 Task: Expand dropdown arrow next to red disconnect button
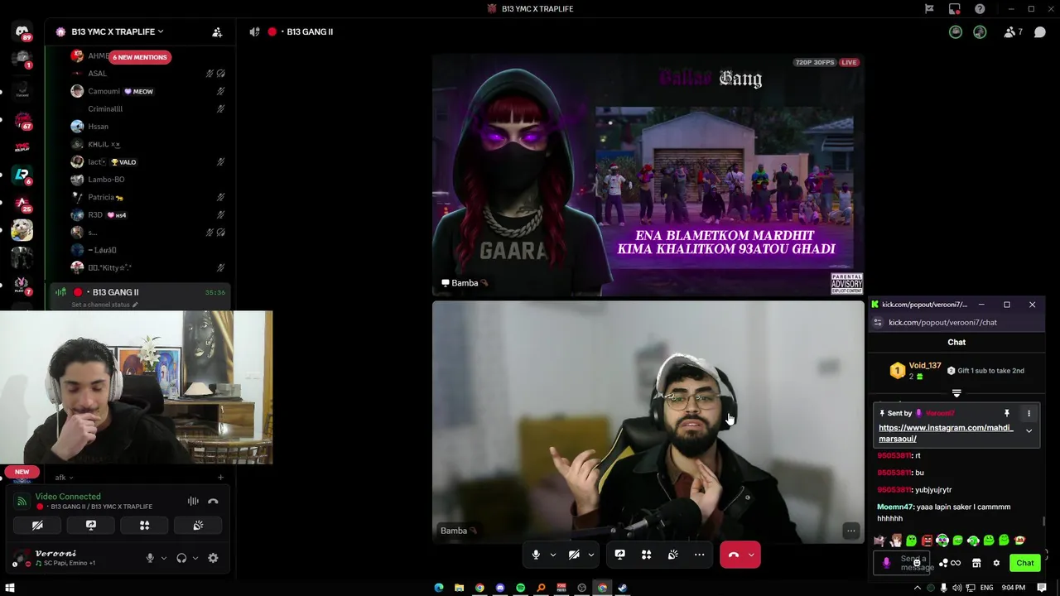click(x=751, y=555)
